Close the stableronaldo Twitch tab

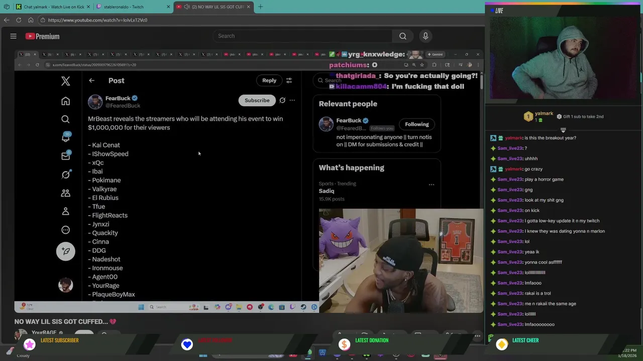(x=168, y=7)
